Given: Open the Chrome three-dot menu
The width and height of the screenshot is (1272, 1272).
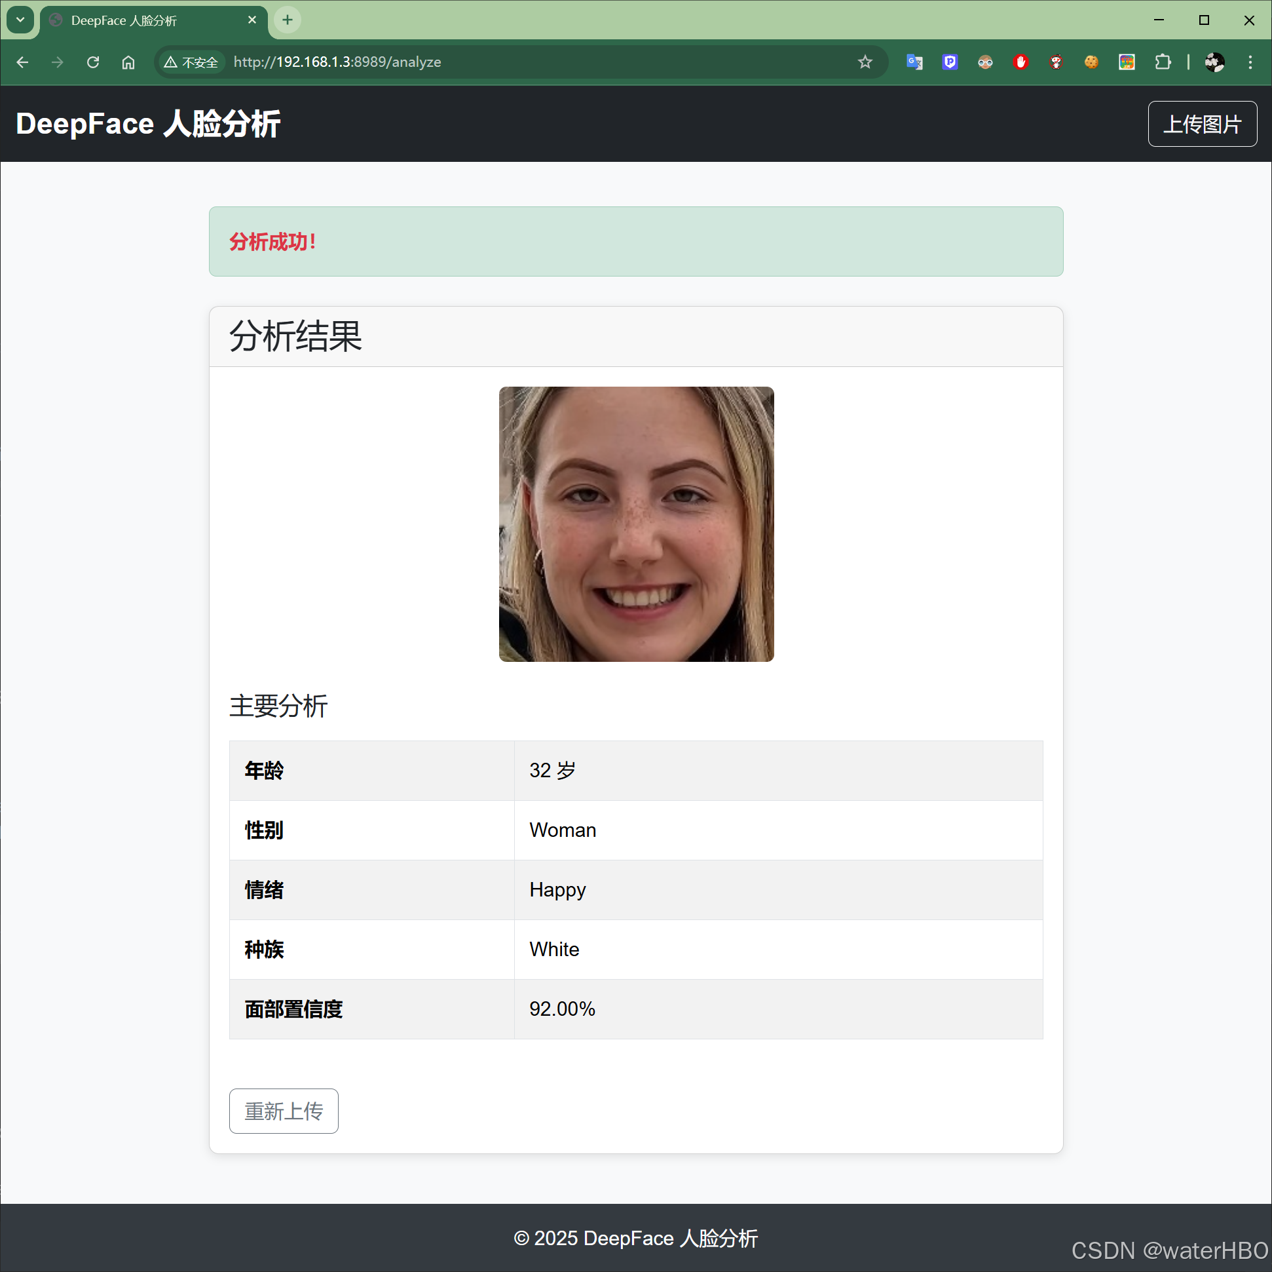Looking at the screenshot, I should (1250, 62).
